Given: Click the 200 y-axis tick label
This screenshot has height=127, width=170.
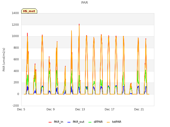Looking at the screenshot, I should point(16,83).
